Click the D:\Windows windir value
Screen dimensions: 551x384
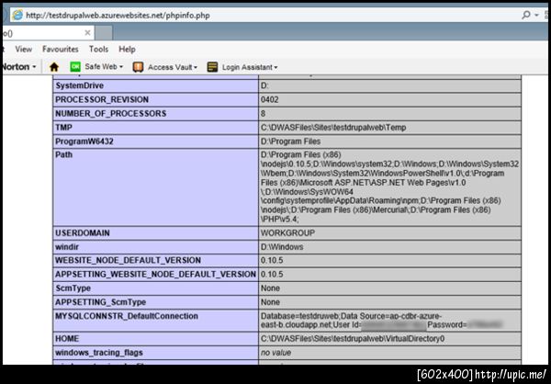(282, 247)
